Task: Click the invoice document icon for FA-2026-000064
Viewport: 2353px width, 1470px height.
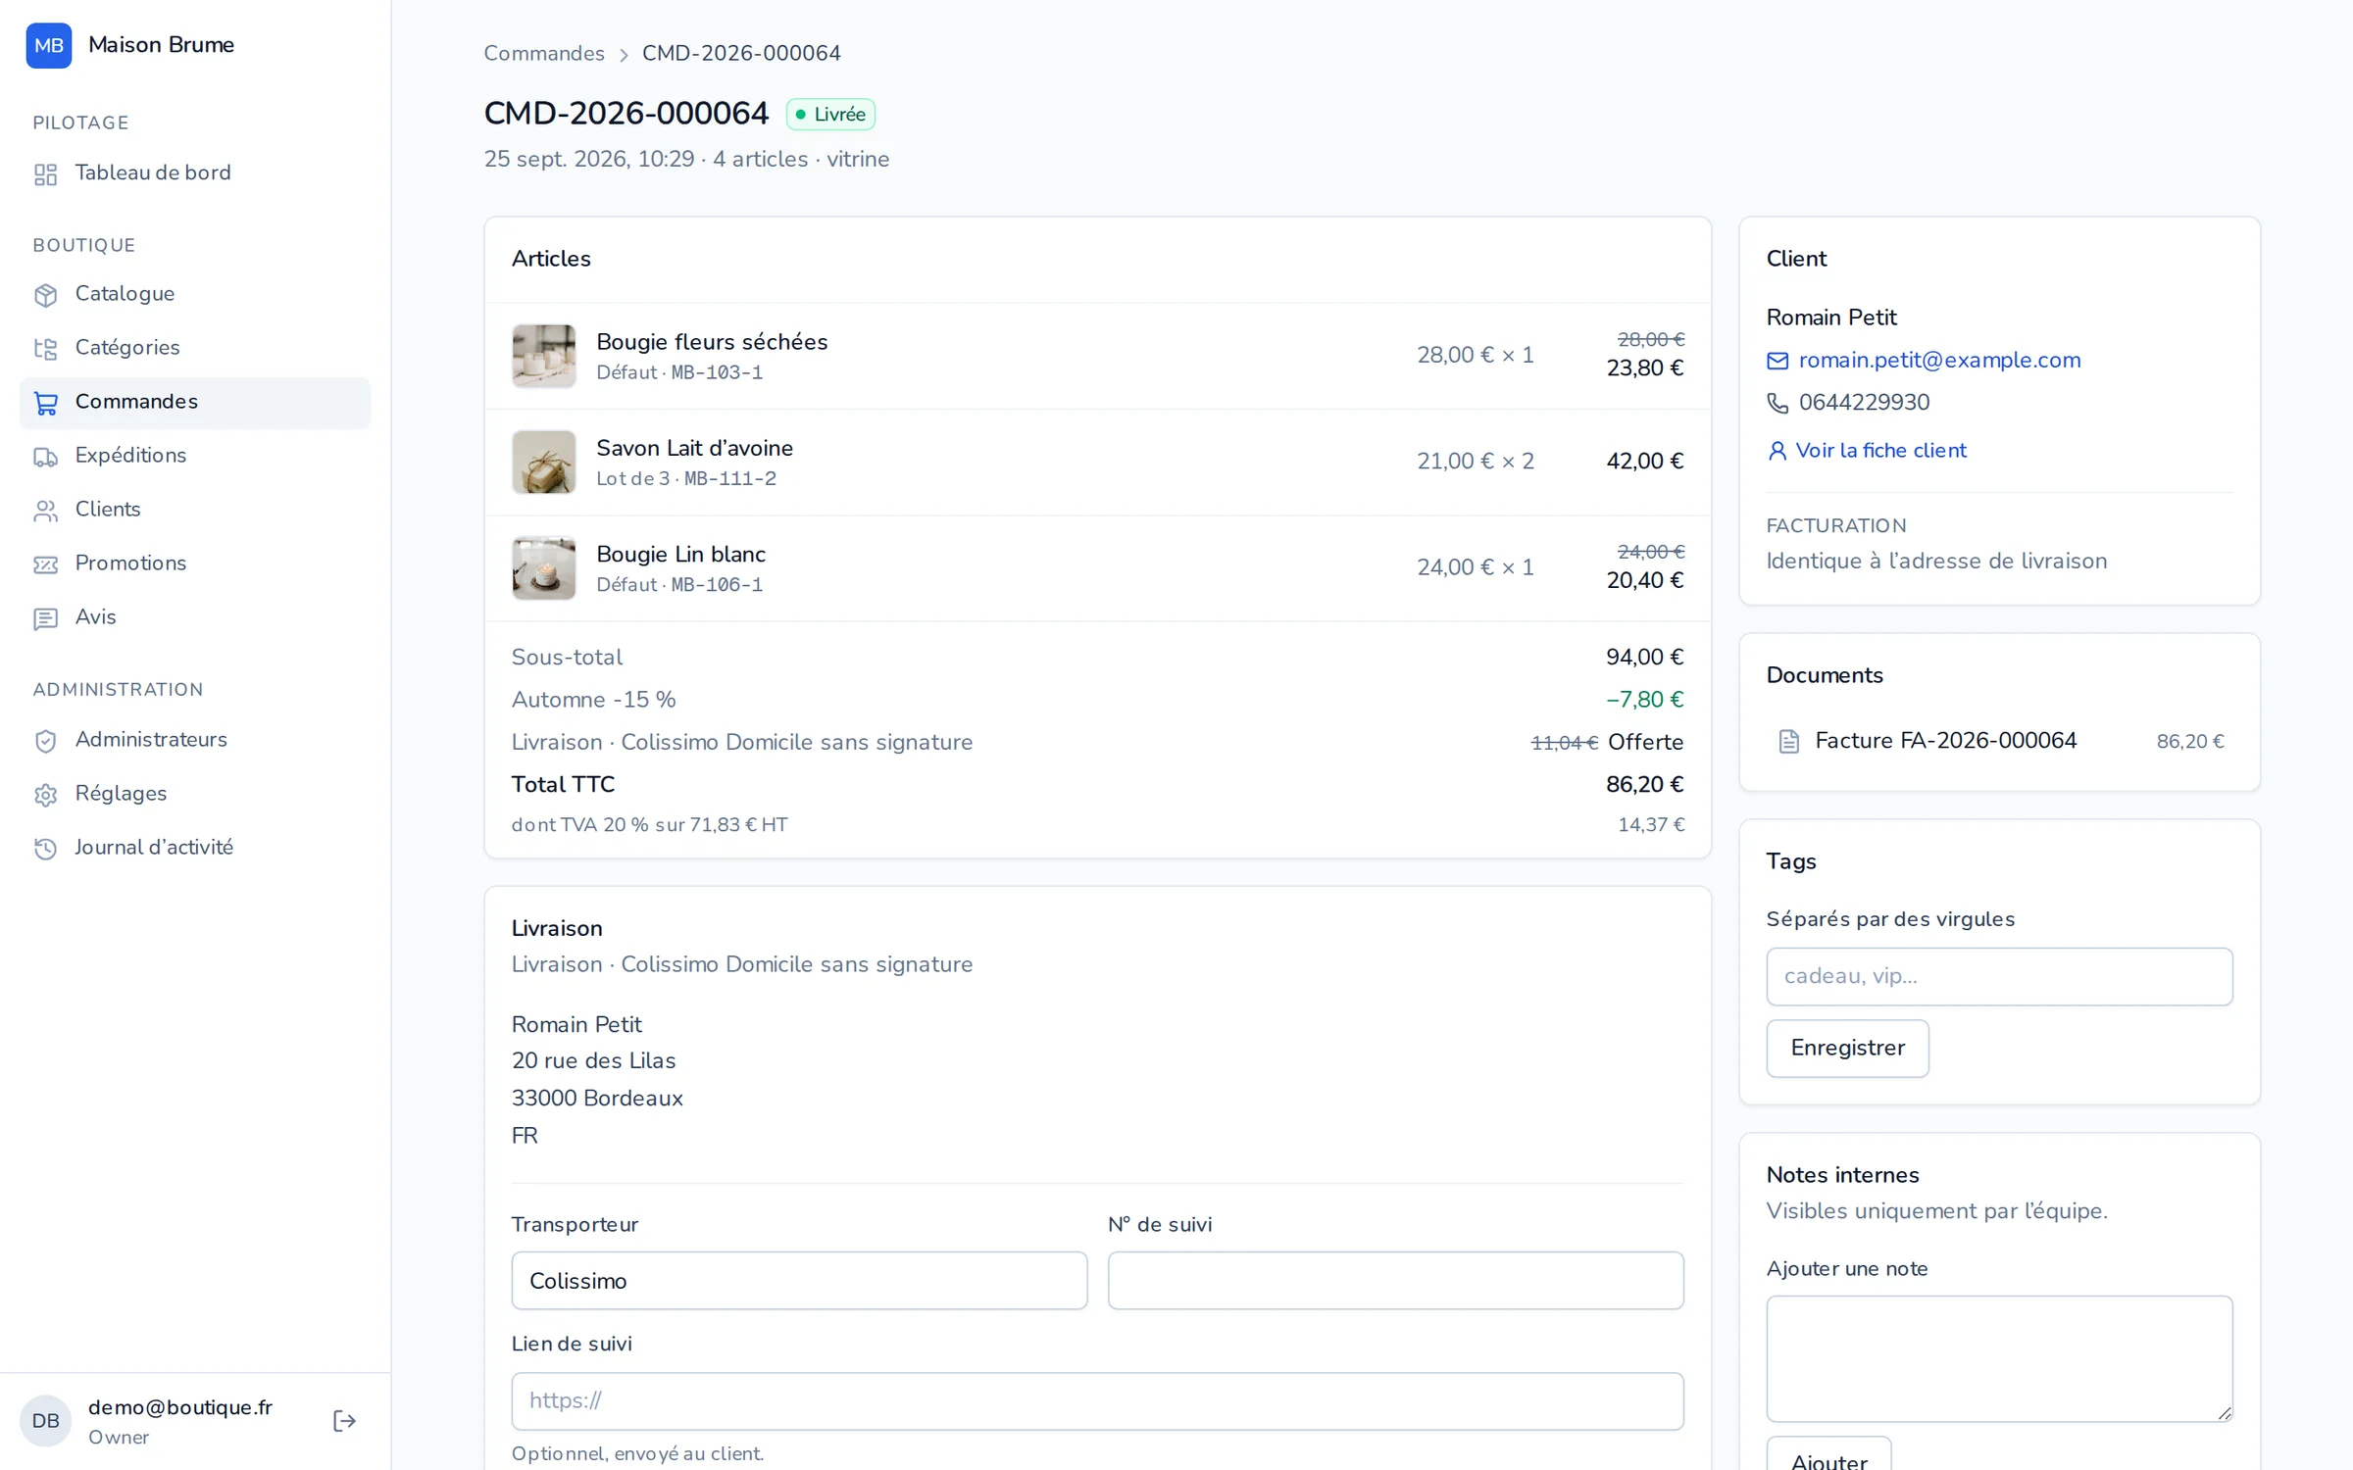Action: coord(1789,742)
